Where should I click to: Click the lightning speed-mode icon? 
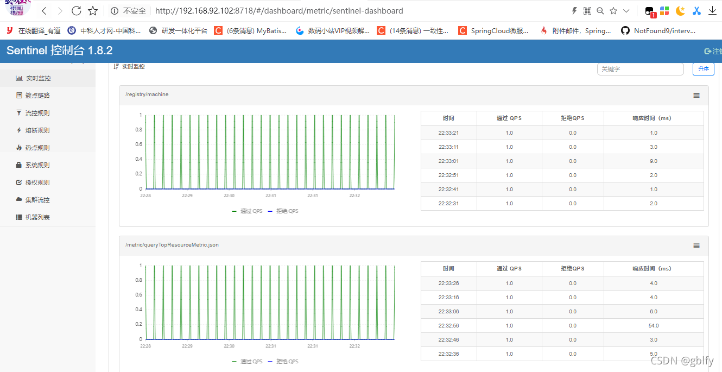[x=574, y=11]
